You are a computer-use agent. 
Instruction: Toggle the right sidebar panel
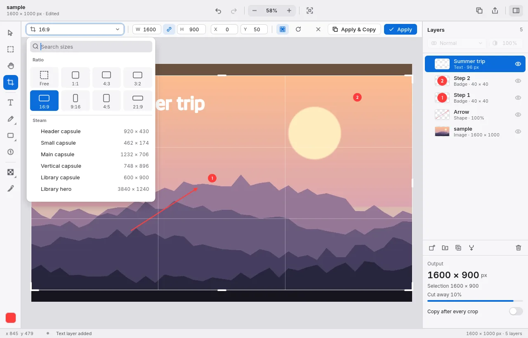(x=516, y=11)
